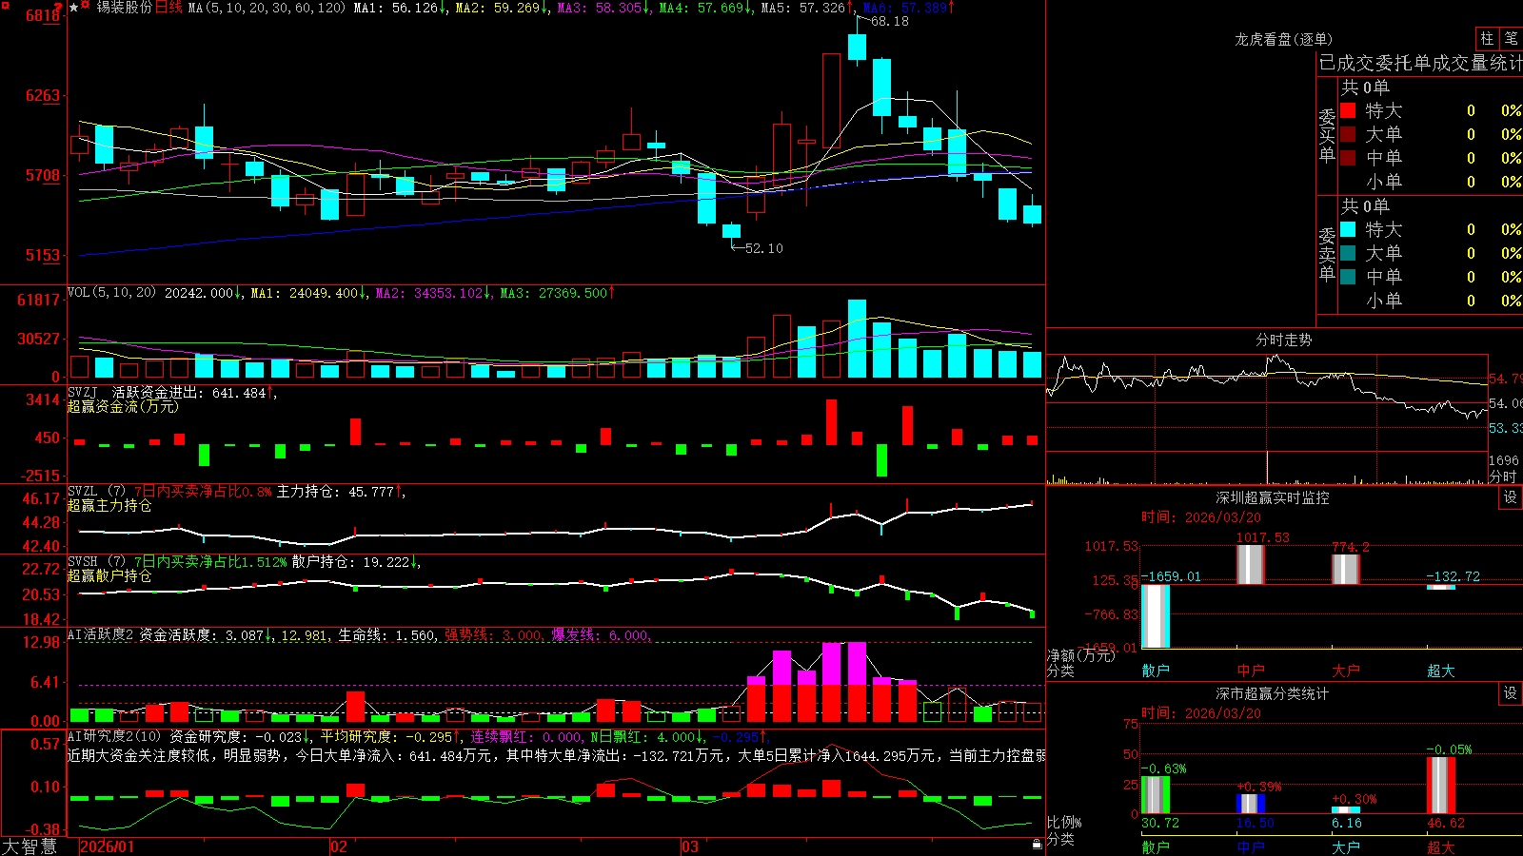
Task: Click the teal 大单 sell-order swatch
Action: (1348, 253)
